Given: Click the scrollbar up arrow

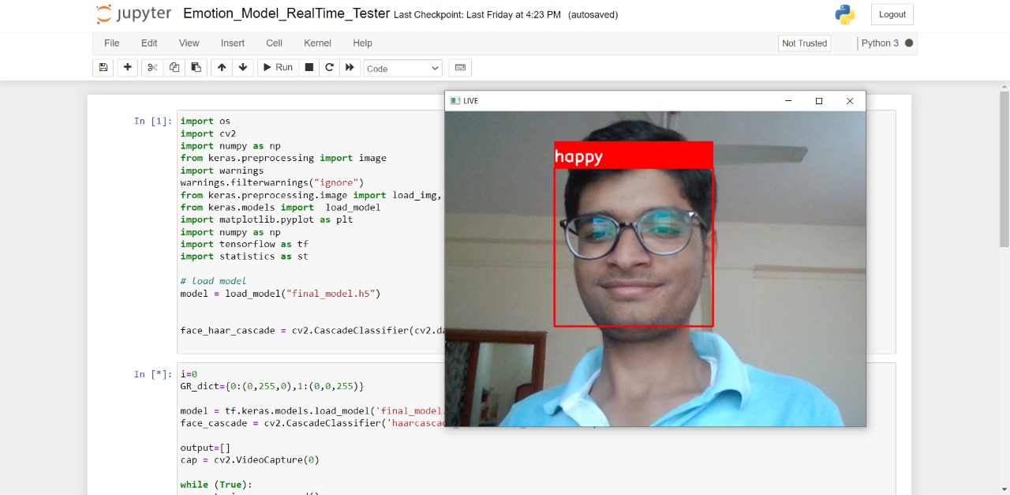Looking at the screenshot, I should pos(1004,86).
